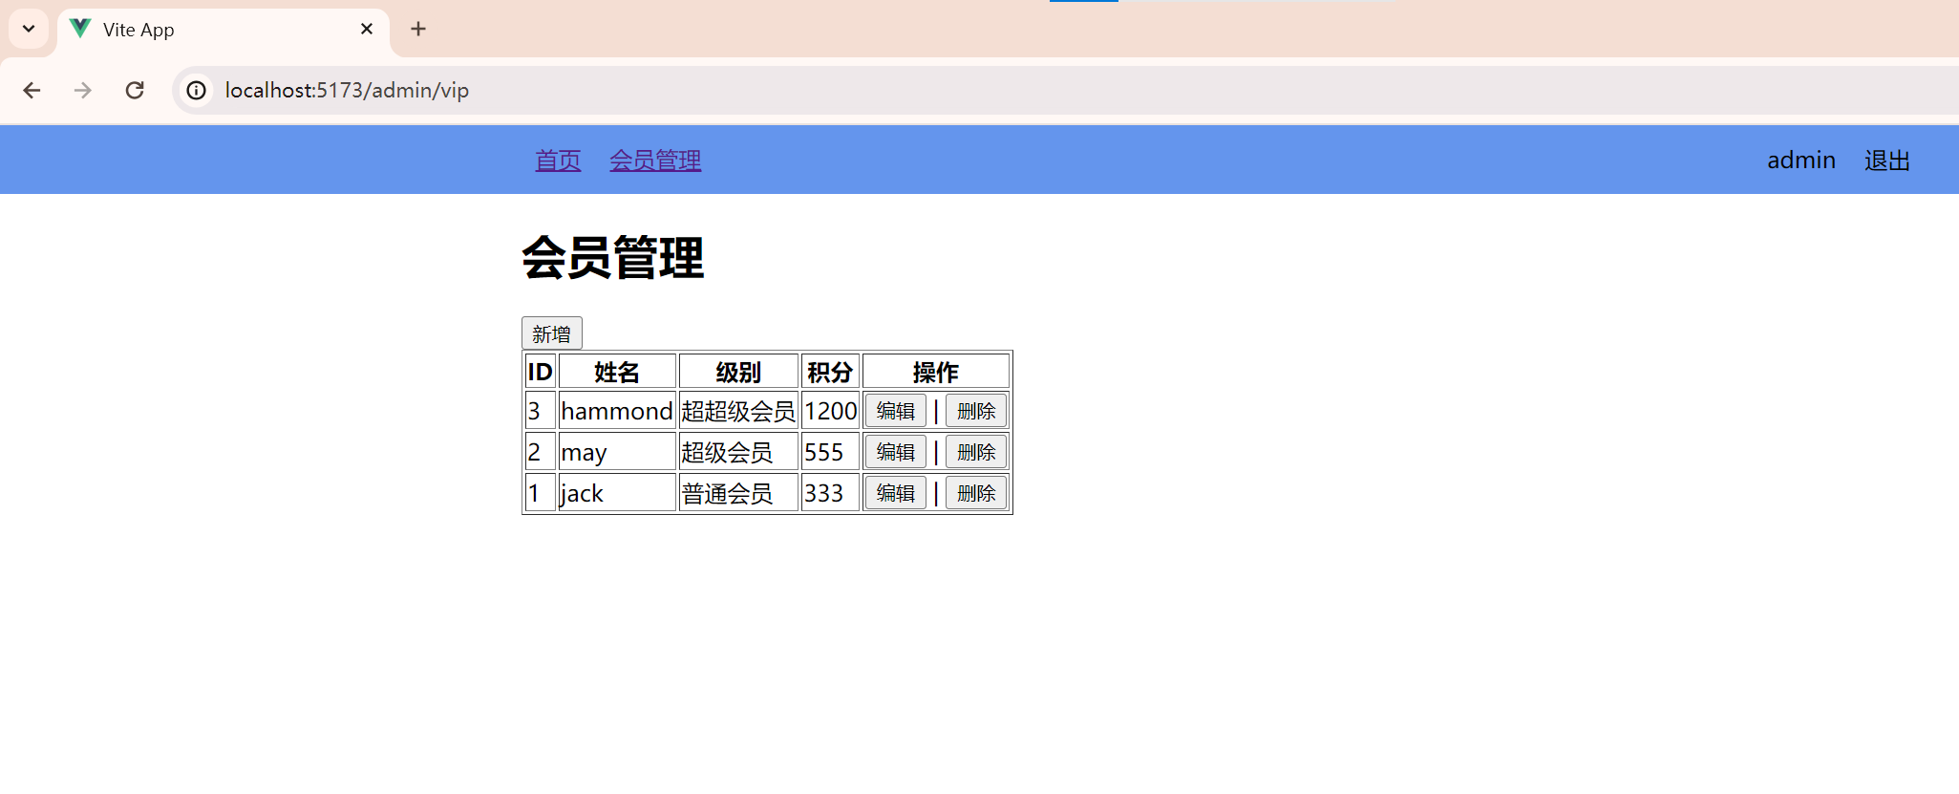The image size is (1959, 794).
Task: Select the name cell may
Action: 617,452
